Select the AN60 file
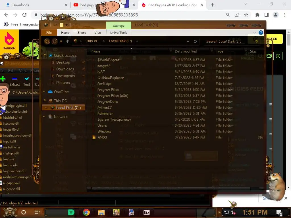 tap(102, 137)
